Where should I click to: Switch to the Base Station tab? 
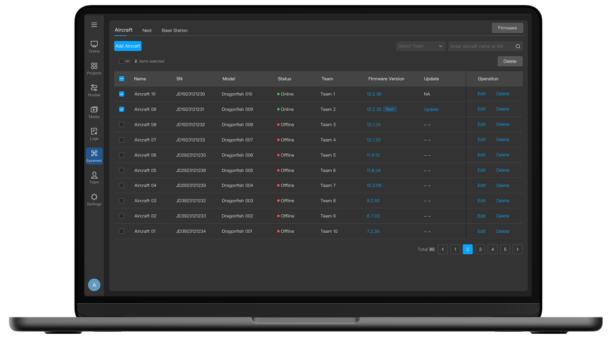pos(174,30)
